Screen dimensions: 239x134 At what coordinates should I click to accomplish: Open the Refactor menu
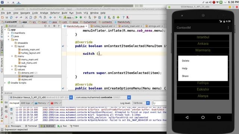point(55,13)
